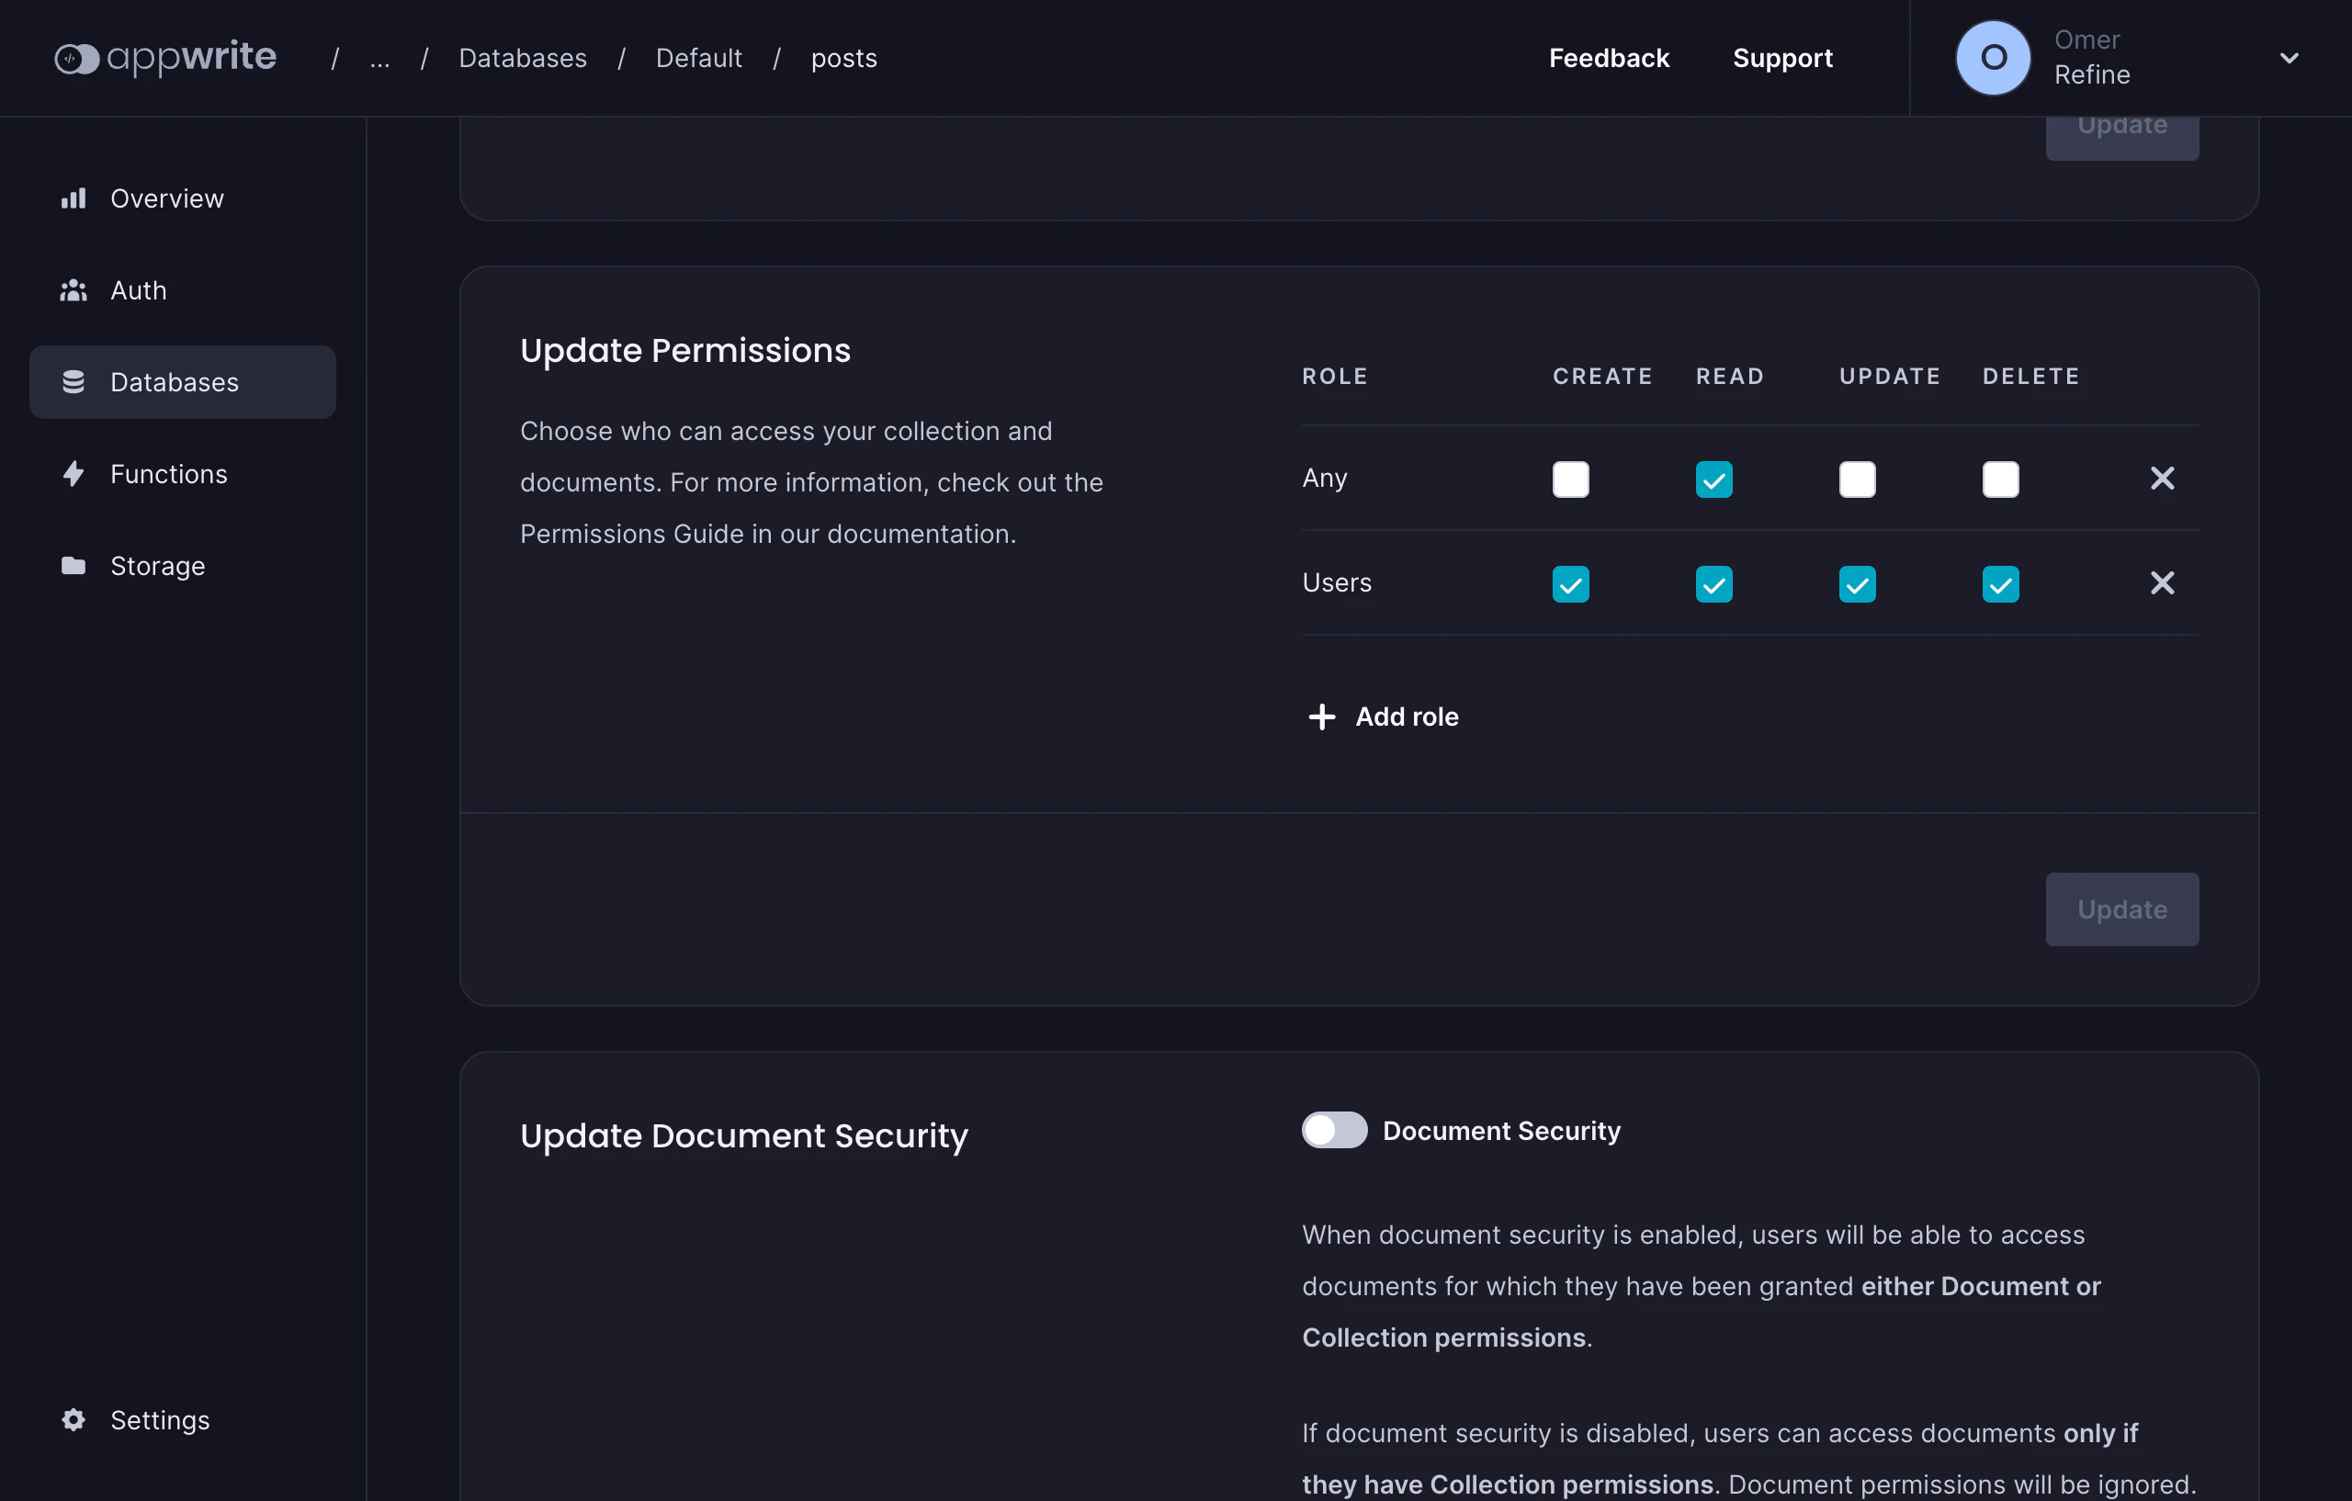The image size is (2352, 1501).
Task: Click the Functions lightning bolt icon
Action: click(x=73, y=474)
